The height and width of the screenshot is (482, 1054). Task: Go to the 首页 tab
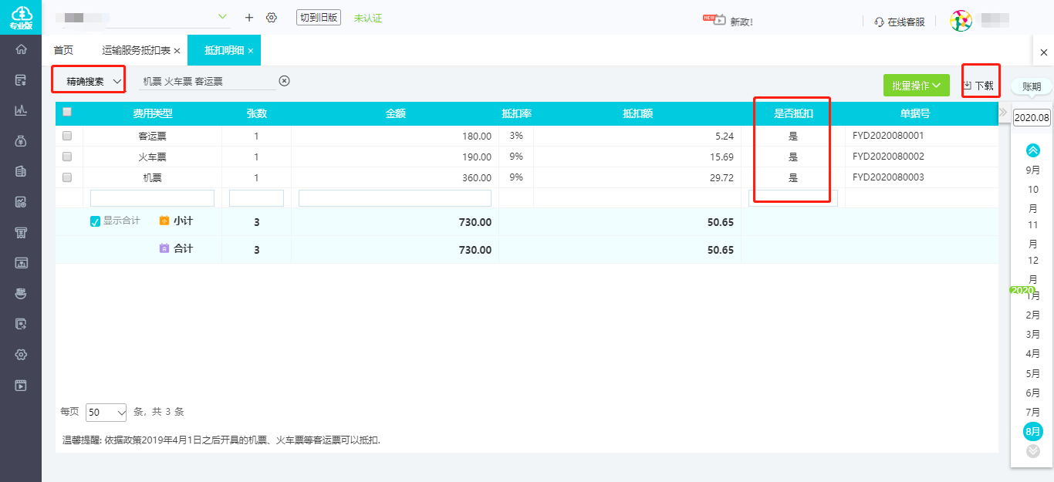pos(63,50)
